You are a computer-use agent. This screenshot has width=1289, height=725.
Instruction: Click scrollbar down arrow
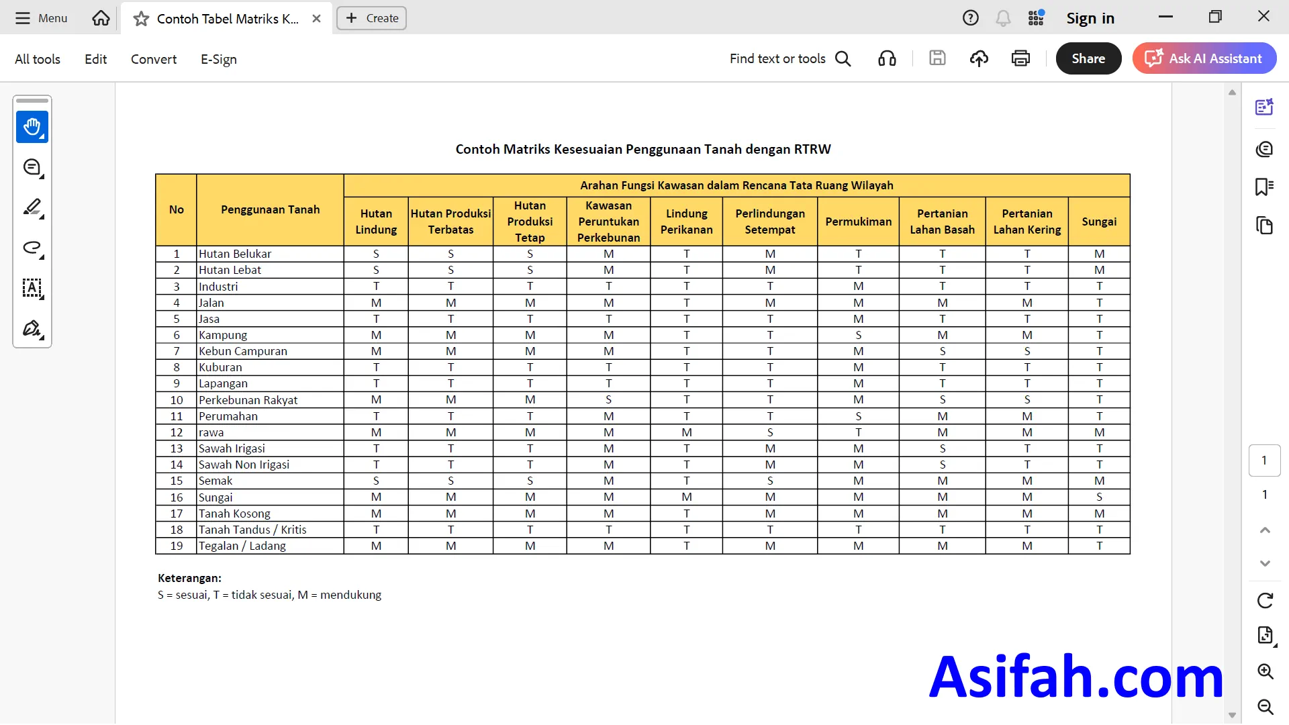tap(1232, 716)
